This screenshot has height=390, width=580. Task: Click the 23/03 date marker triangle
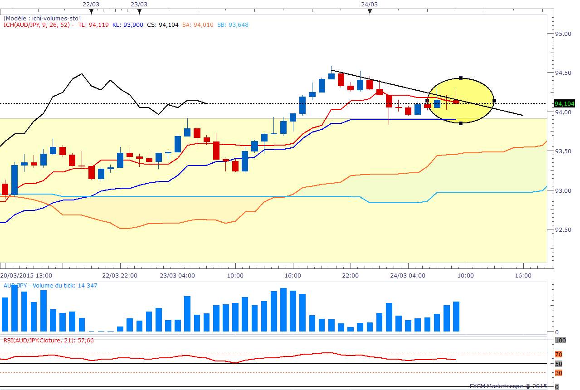click(x=139, y=11)
